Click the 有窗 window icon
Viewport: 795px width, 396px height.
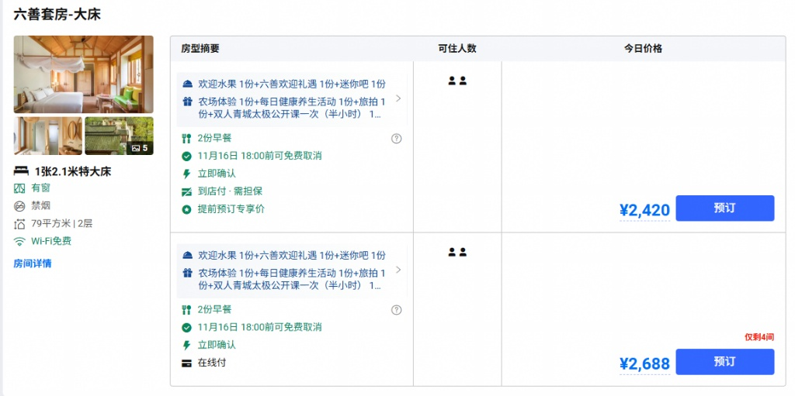click(19, 188)
